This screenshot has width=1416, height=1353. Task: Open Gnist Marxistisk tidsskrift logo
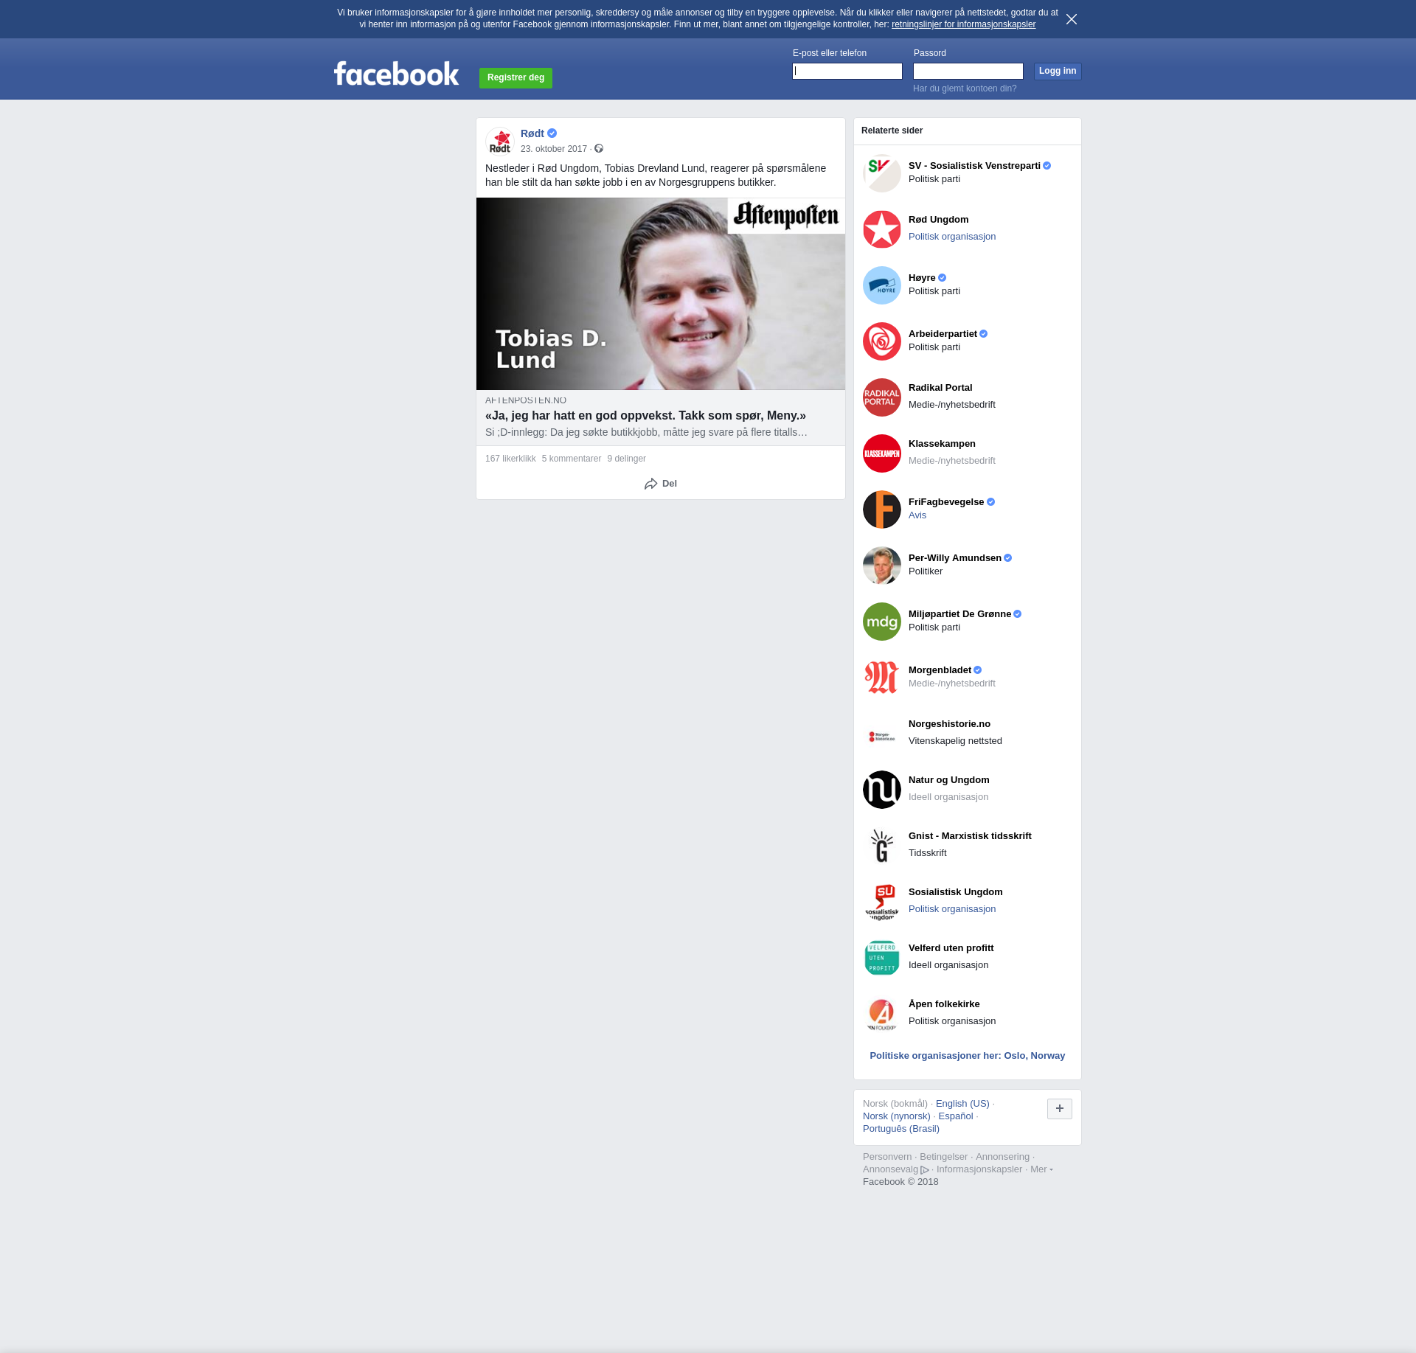click(x=882, y=846)
